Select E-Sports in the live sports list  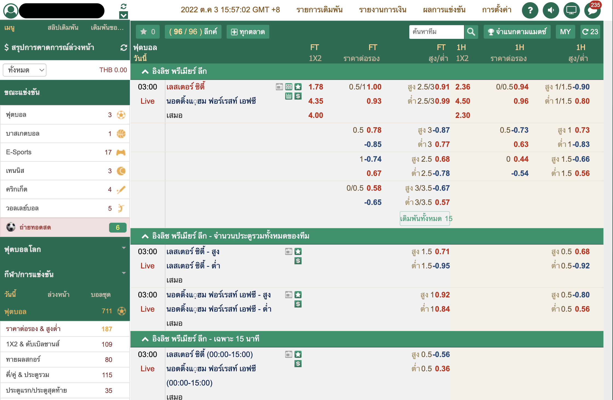point(65,152)
